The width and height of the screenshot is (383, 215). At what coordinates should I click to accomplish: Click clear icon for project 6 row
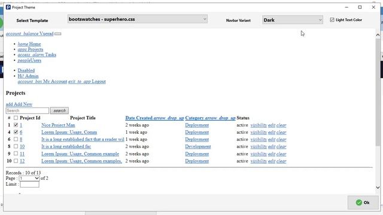(x=281, y=133)
